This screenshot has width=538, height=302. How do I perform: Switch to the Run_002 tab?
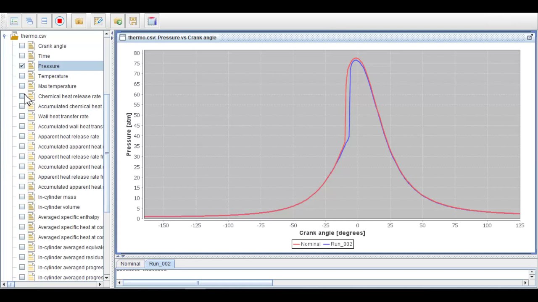click(160, 264)
